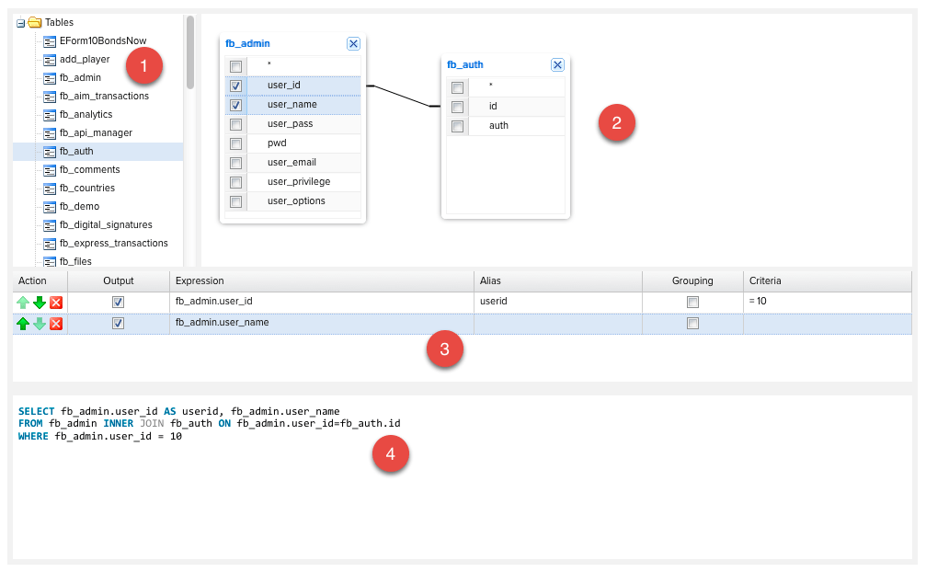Screen dimensions: 926x572
Task: Enable the user_email field in fb_admin panel
Action: 235,162
